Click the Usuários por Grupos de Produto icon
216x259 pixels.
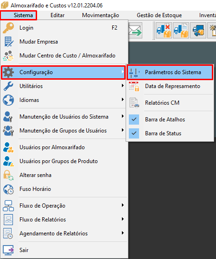click(8, 161)
